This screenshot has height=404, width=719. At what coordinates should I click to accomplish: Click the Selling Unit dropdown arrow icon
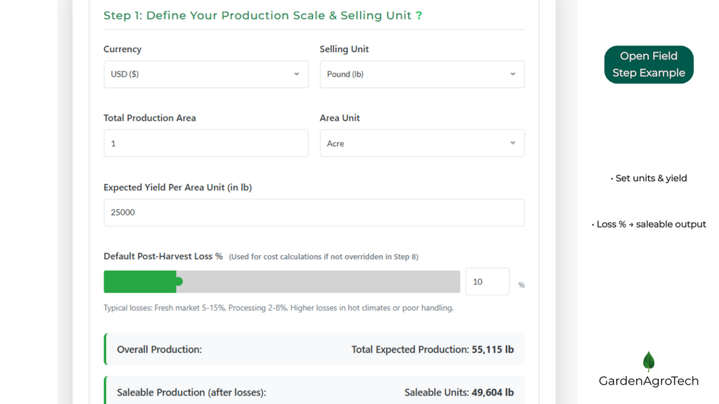(513, 74)
